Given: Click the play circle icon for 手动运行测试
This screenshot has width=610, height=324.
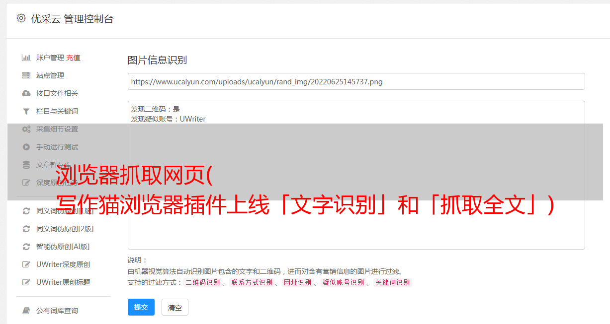Looking at the screenshot, I should (x=26, y=147).
